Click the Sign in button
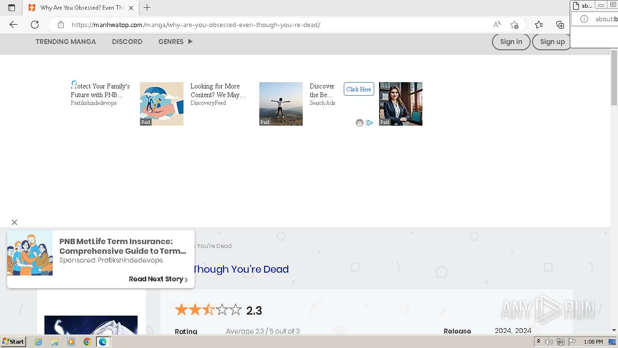 (x=511, y=42)
